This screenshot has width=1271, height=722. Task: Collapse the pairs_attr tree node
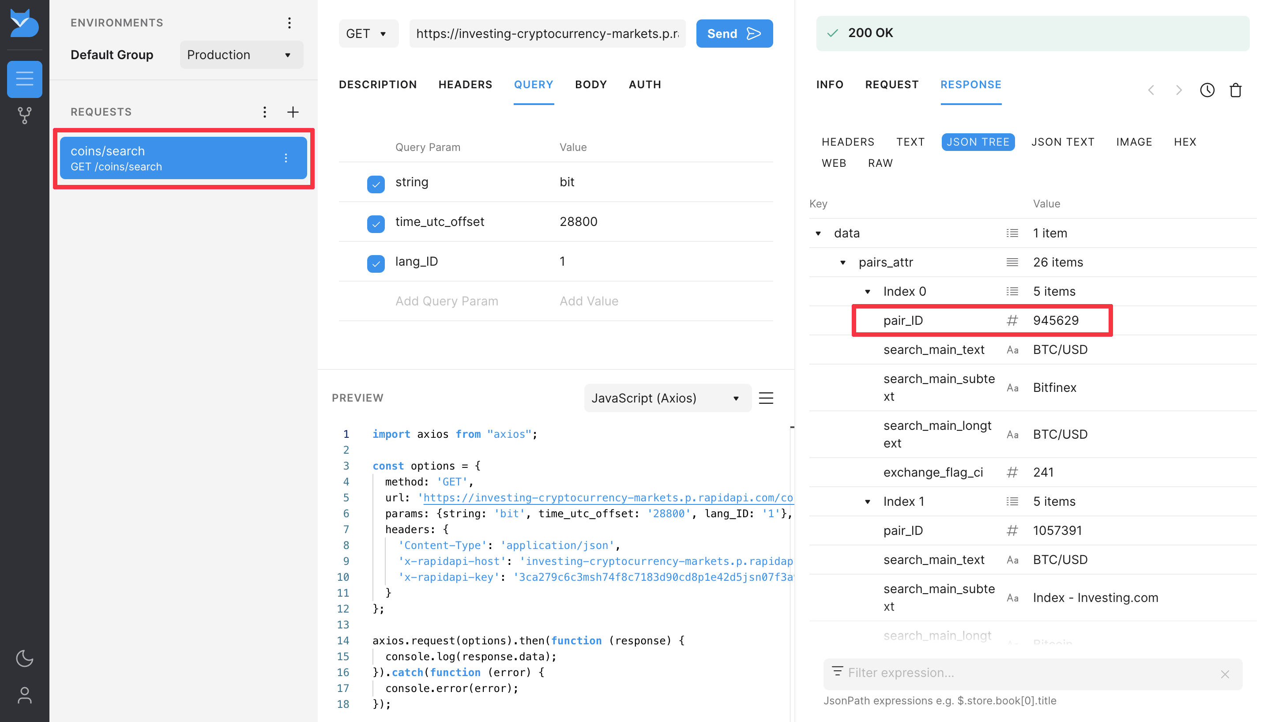[x=843, y=262]
